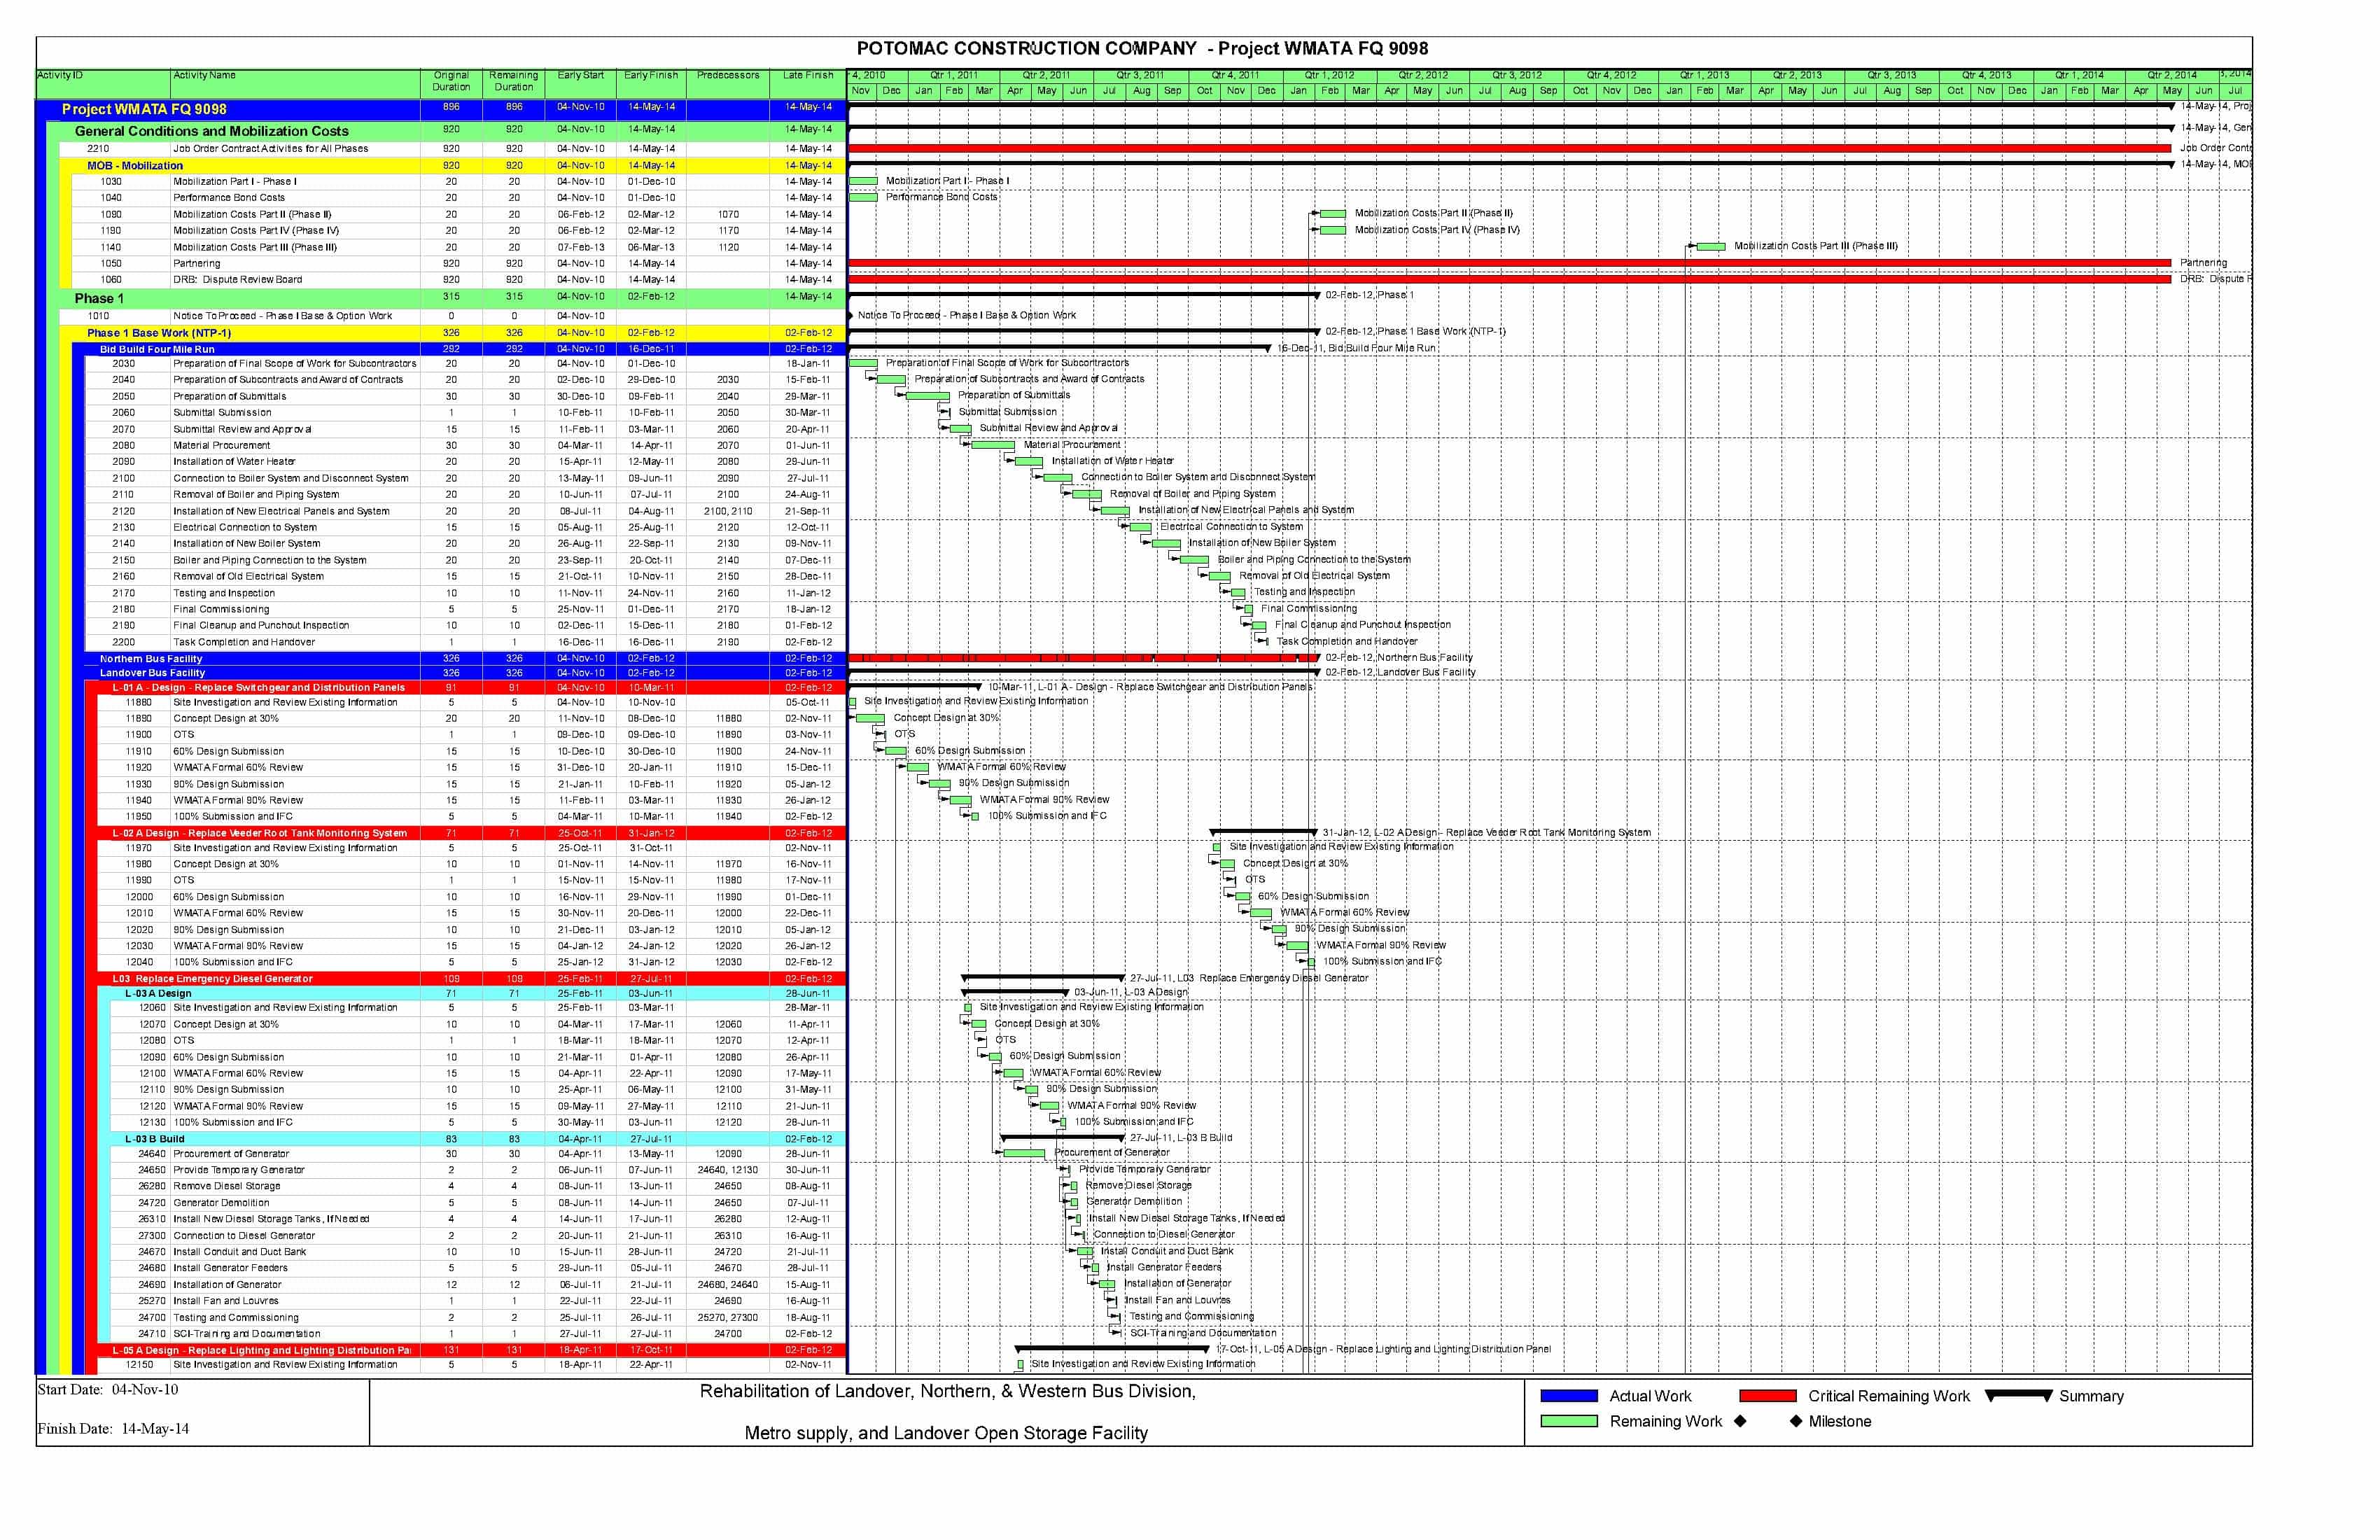Click the Early Start column header
This screenshot has height=1540, width=2380.
click(x=581, y=83)
